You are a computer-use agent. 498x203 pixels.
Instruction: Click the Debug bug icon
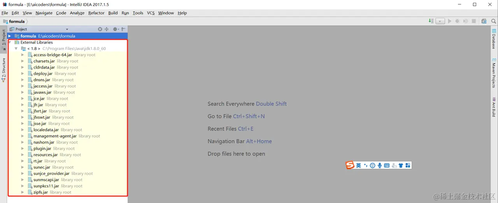pyautogui.click(x=458, y=21)
